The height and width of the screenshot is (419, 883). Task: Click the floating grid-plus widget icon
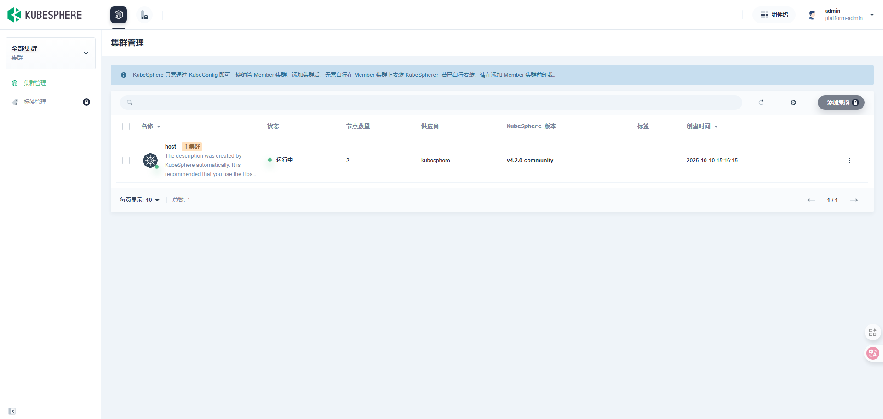pyautogui.click(x=872, y=332)
